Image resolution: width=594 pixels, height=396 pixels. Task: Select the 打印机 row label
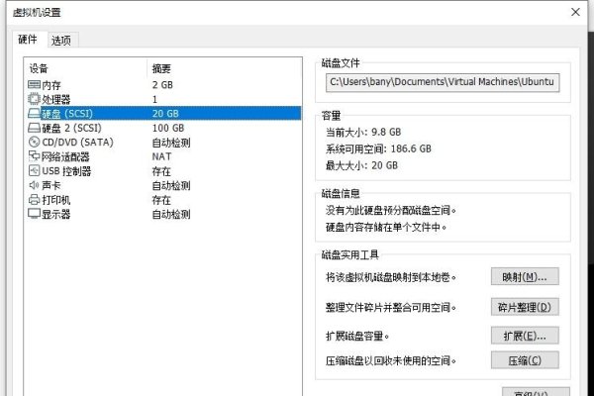(x=56, y=200)
